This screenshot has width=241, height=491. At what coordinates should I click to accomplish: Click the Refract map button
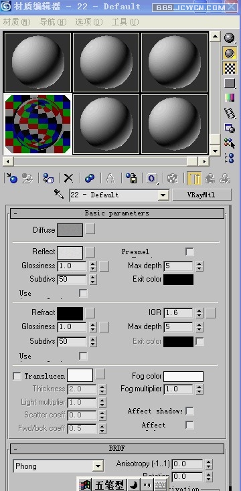tap(90, 313)
